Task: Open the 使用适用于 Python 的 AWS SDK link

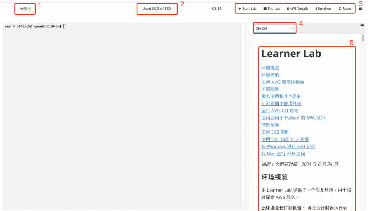Action: click(x=293, y=118)
